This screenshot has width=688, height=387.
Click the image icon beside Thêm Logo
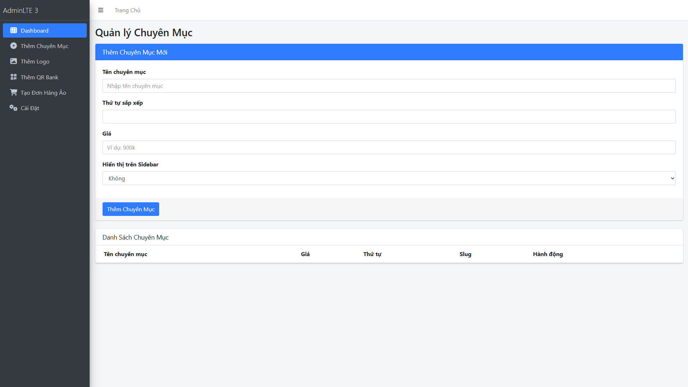click(14, 61)
